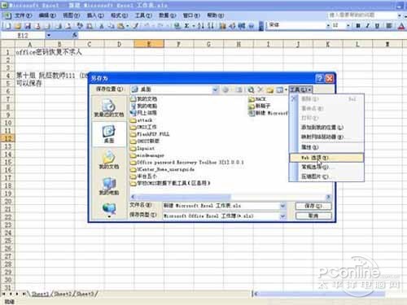
Task: Click the dialog help question mark button
Action: (x=320, y=78)
